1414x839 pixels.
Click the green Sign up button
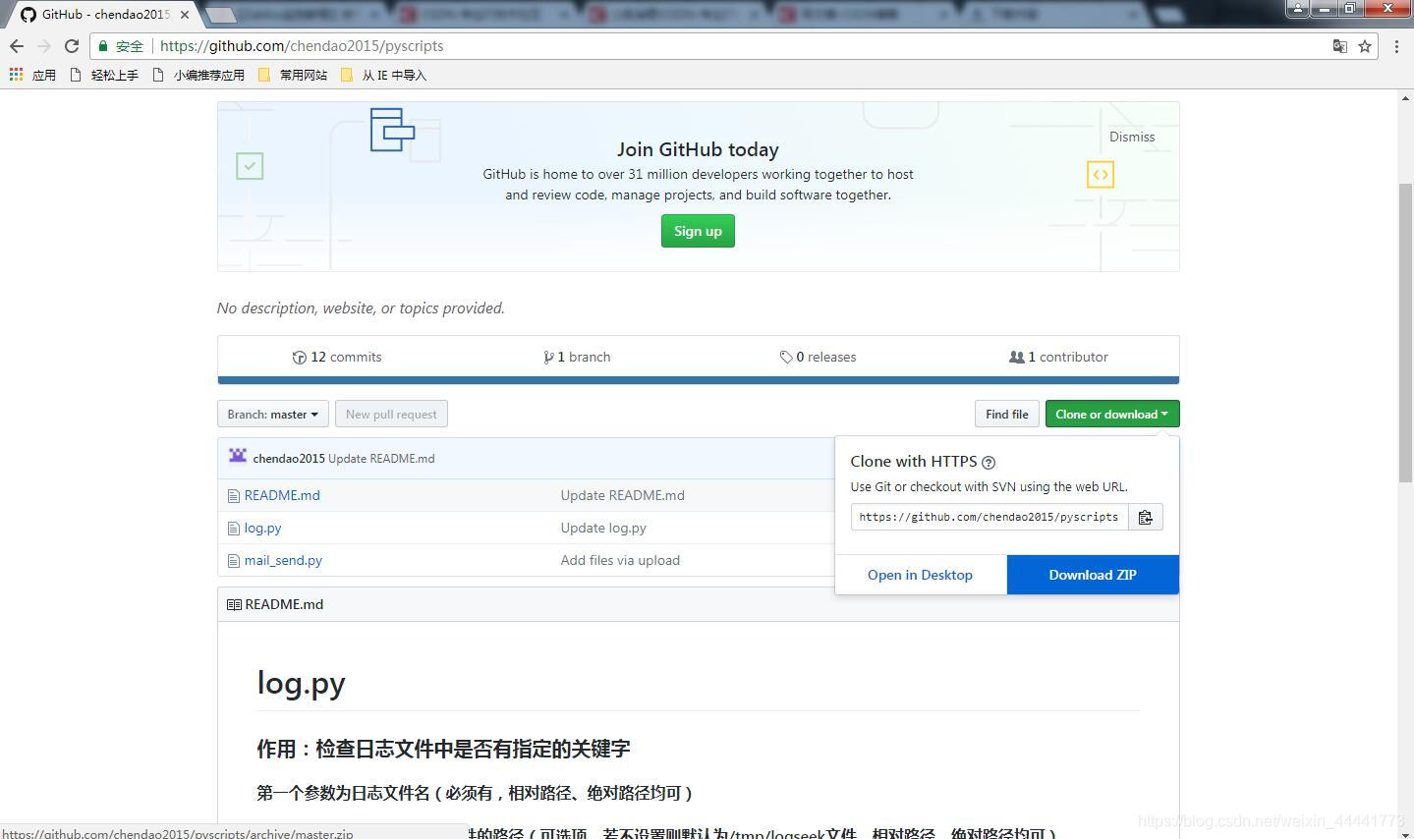(x=698, y=231)
